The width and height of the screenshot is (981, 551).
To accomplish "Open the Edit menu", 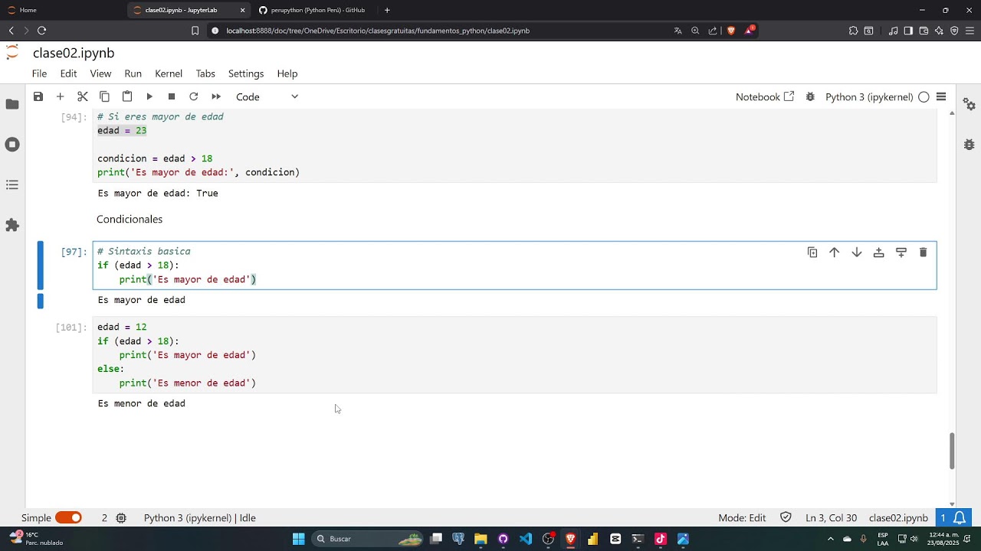I will point(68,73).
